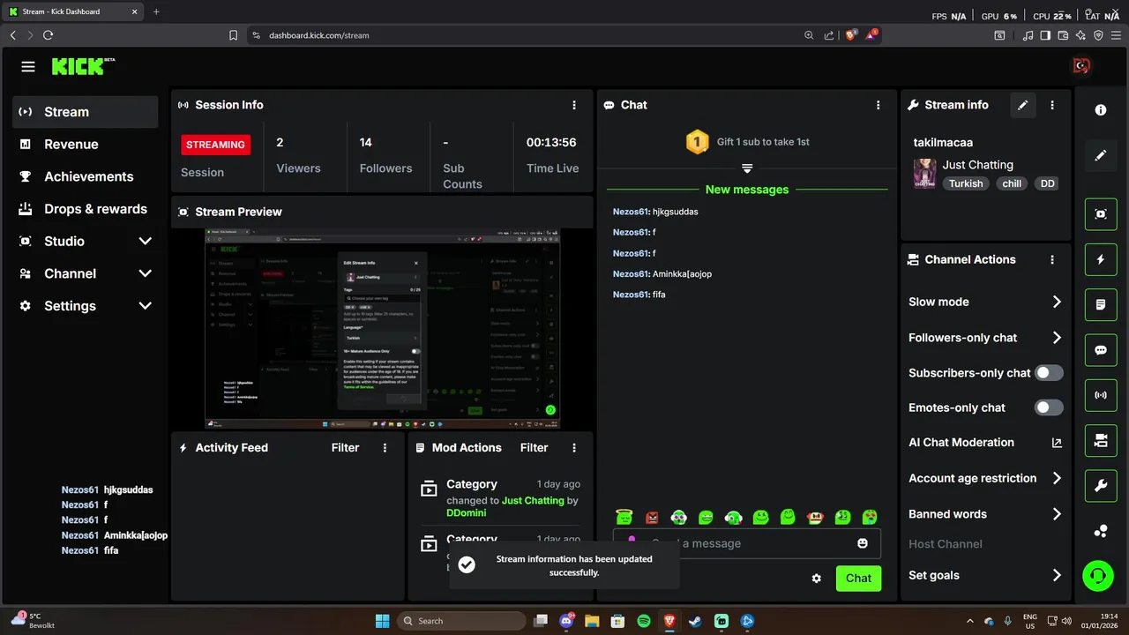
Task: Open support headset chat button
Action: pos(1098,576)
